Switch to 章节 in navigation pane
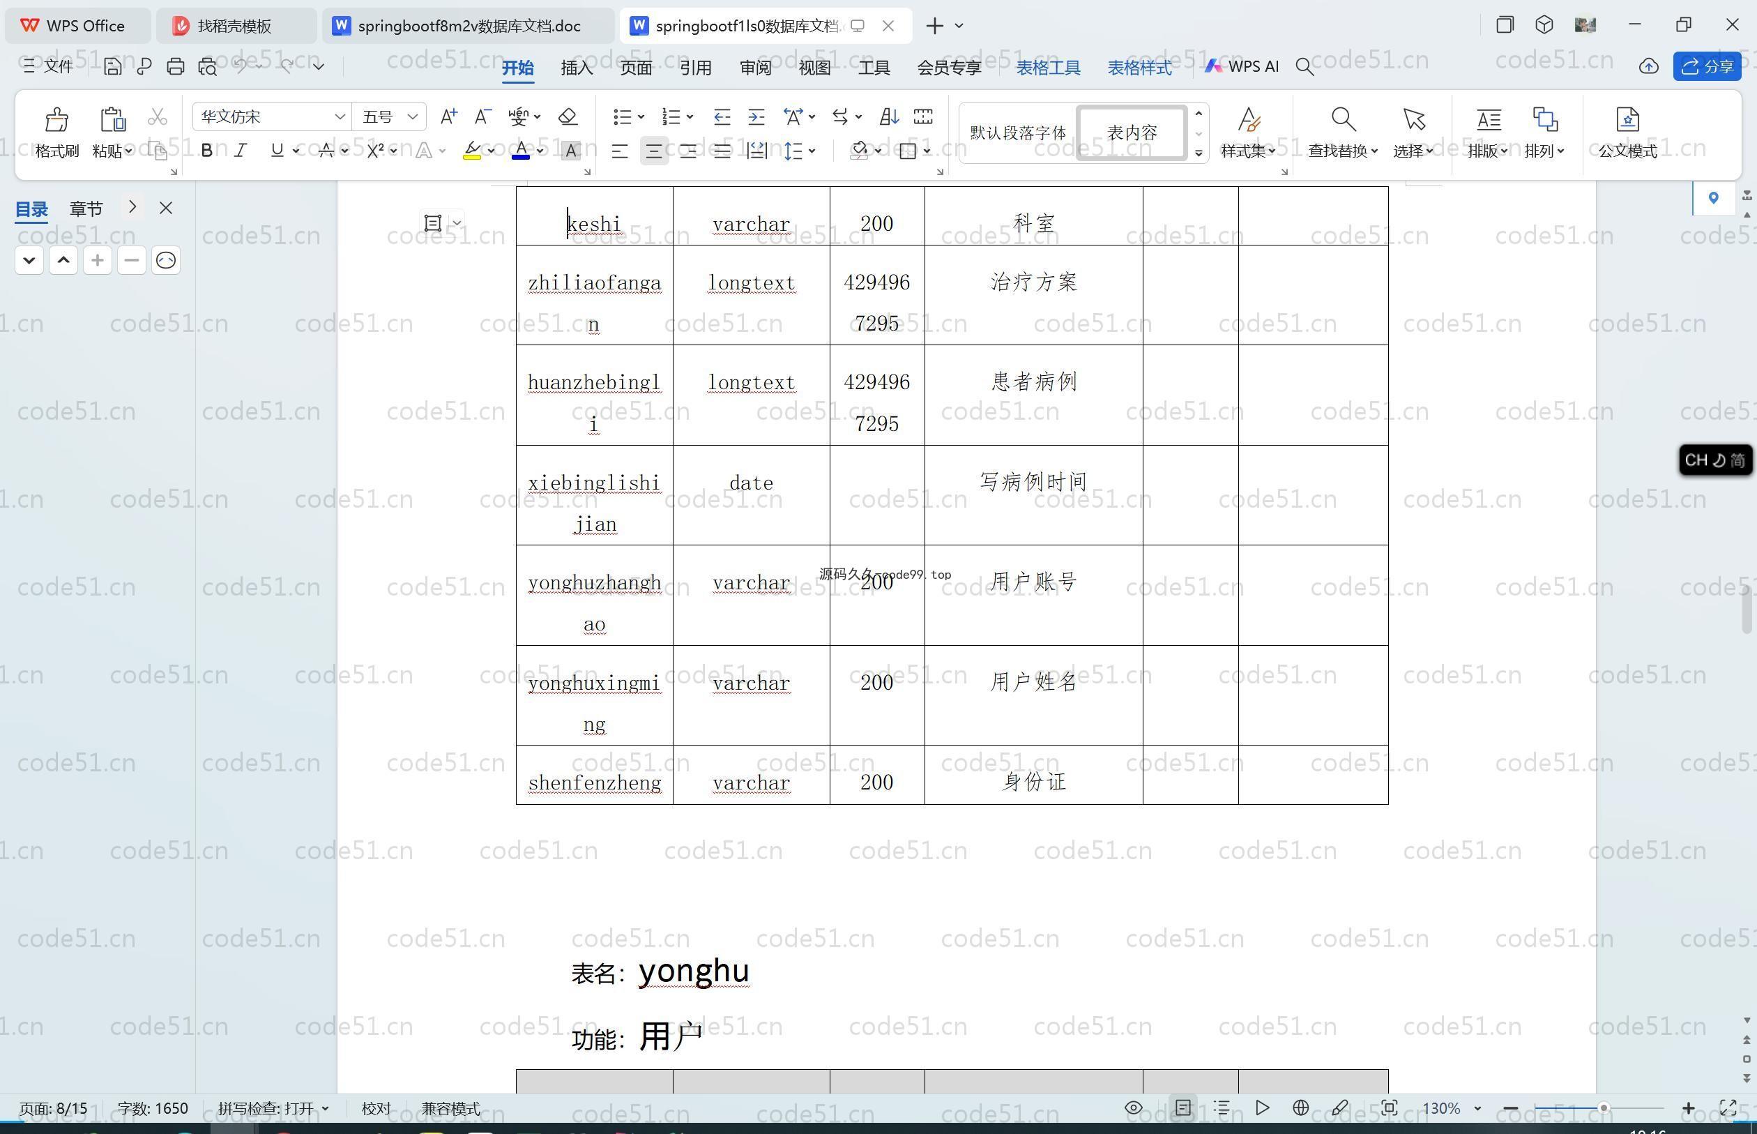This screenshot has height=1134, width=1757. (x=86, y=209)
